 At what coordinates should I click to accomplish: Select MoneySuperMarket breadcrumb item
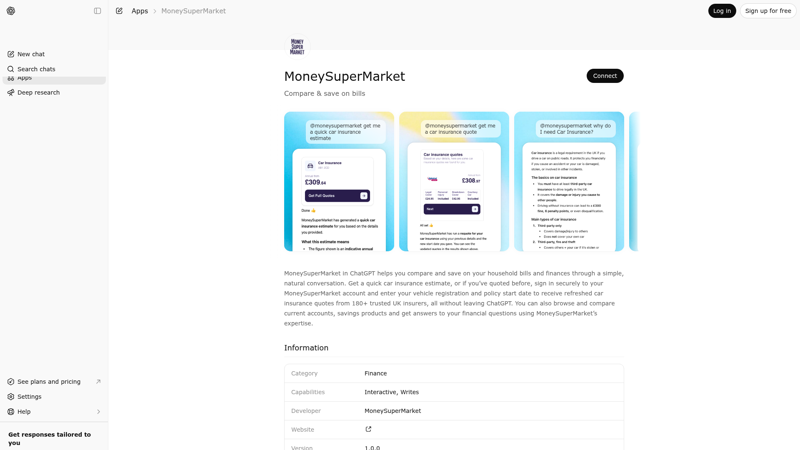coord(193,11)
